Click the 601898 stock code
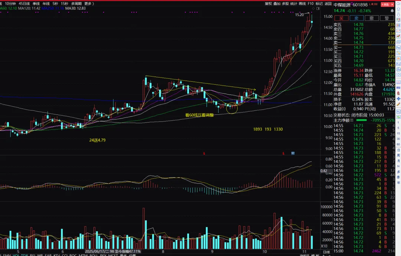 [360, 4]
